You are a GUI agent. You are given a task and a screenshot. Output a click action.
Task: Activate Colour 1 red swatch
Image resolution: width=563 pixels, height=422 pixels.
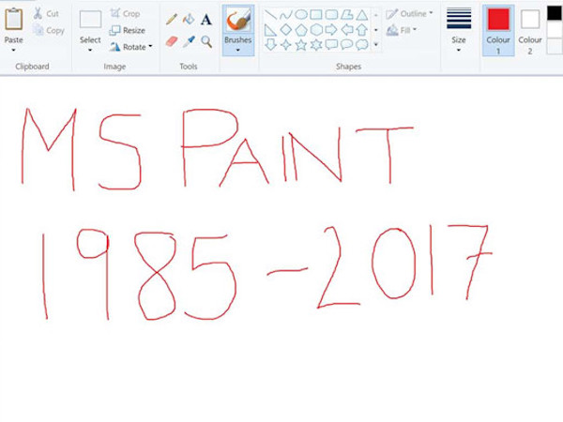point(498,20)
